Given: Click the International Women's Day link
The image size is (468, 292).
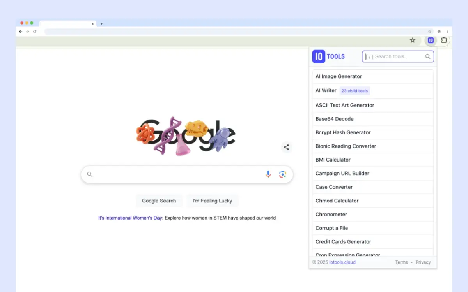Looking at the screenshot, I should click(x=130, y=218).
